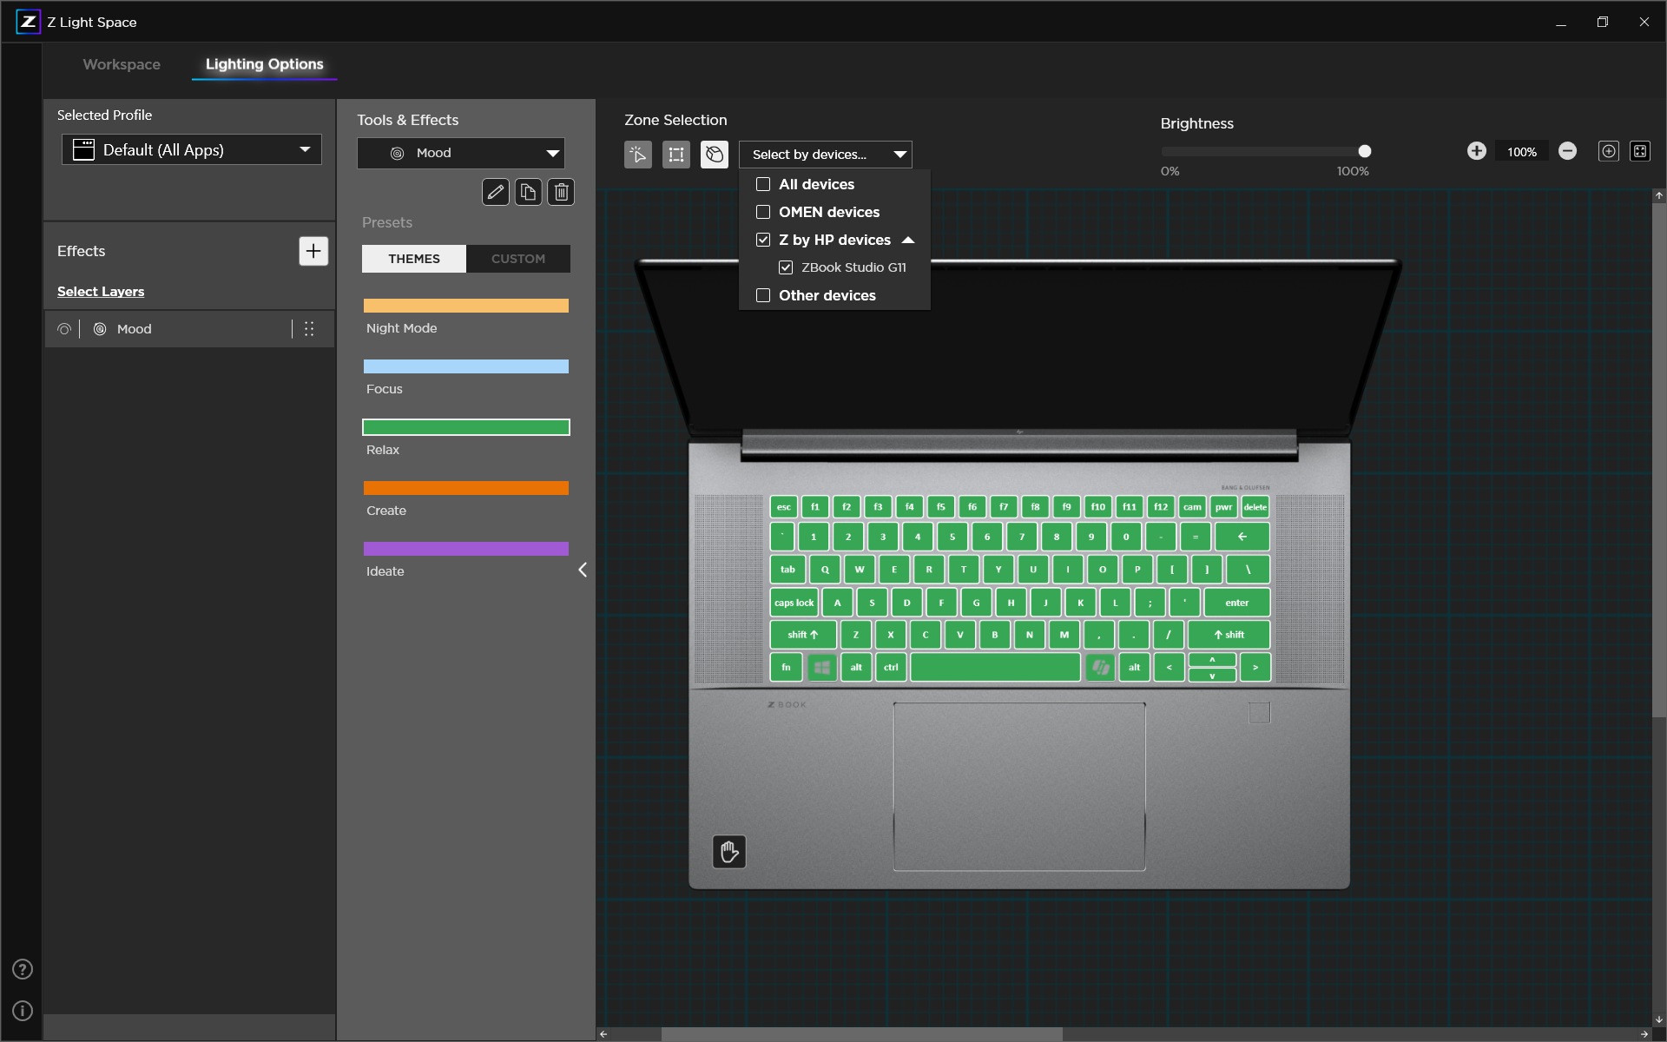This screenshot has width=1667, height=1042.
Task: Select the rectangle marquee zone tool
Action: (675, 155)
